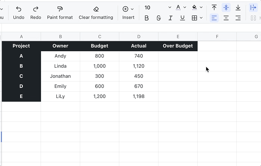This screenshot has height=166, width=261.
Task: Open the fill color picker
Action: pyautogui.click(x=194, y=7)
